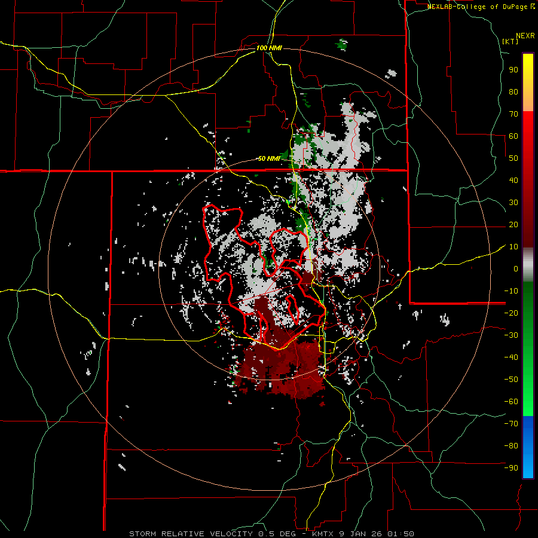The width and height of the screenshot is (538, 538).
Task: Pick the gray zero-velocity band on scale
Action: pyautogui.click(x=528, y=264)
